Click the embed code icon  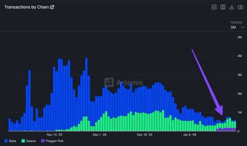(214, 7)
